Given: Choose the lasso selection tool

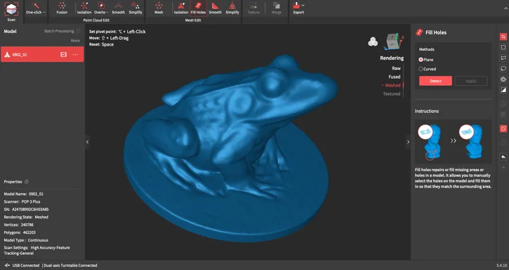Looking at the screenshot, I should [503, 69].
